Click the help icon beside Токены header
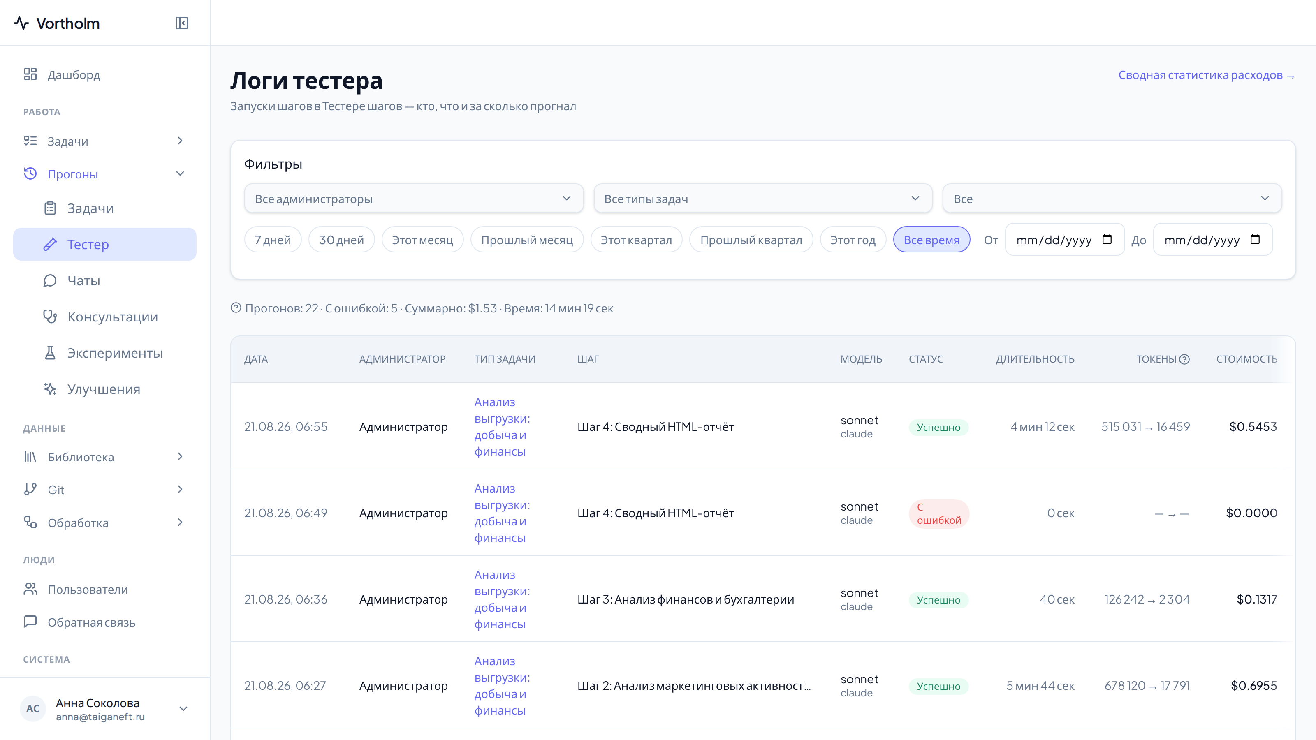Image resolution: width=1316 pixels, height=740 pixels. (x=1184, y=359)
